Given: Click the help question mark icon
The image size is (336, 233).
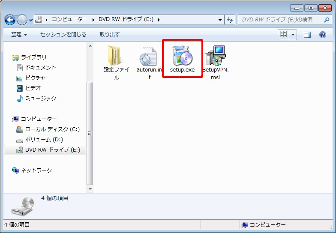Looking at the screenshot, I should (x=323, y=35).
